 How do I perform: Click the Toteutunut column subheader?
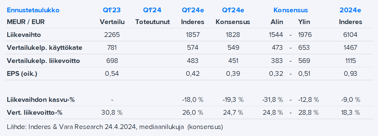152,22
